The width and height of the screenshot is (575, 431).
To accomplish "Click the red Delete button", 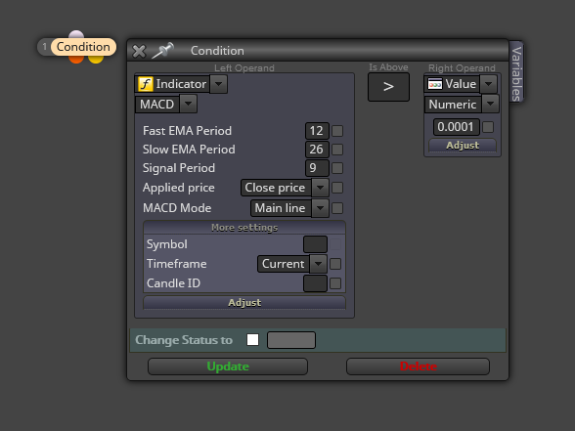I will coord(419,366).
